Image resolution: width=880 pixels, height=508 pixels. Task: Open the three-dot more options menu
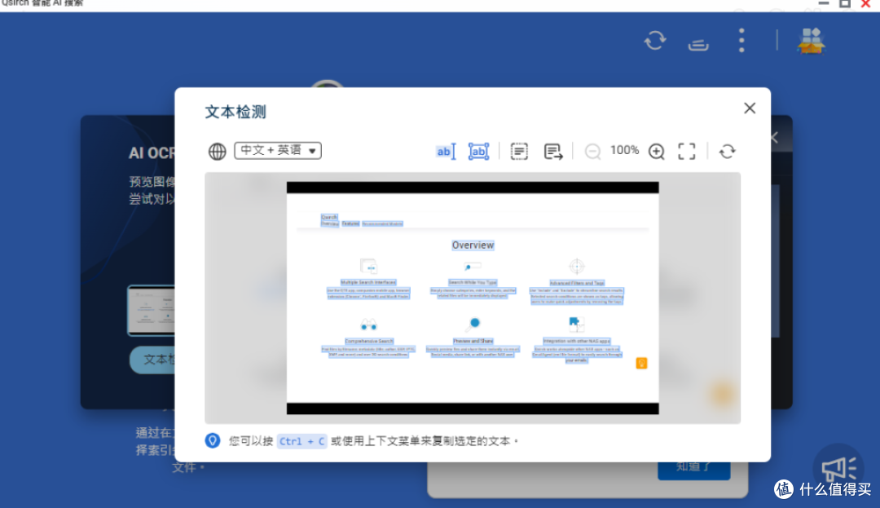coord(742,41)
